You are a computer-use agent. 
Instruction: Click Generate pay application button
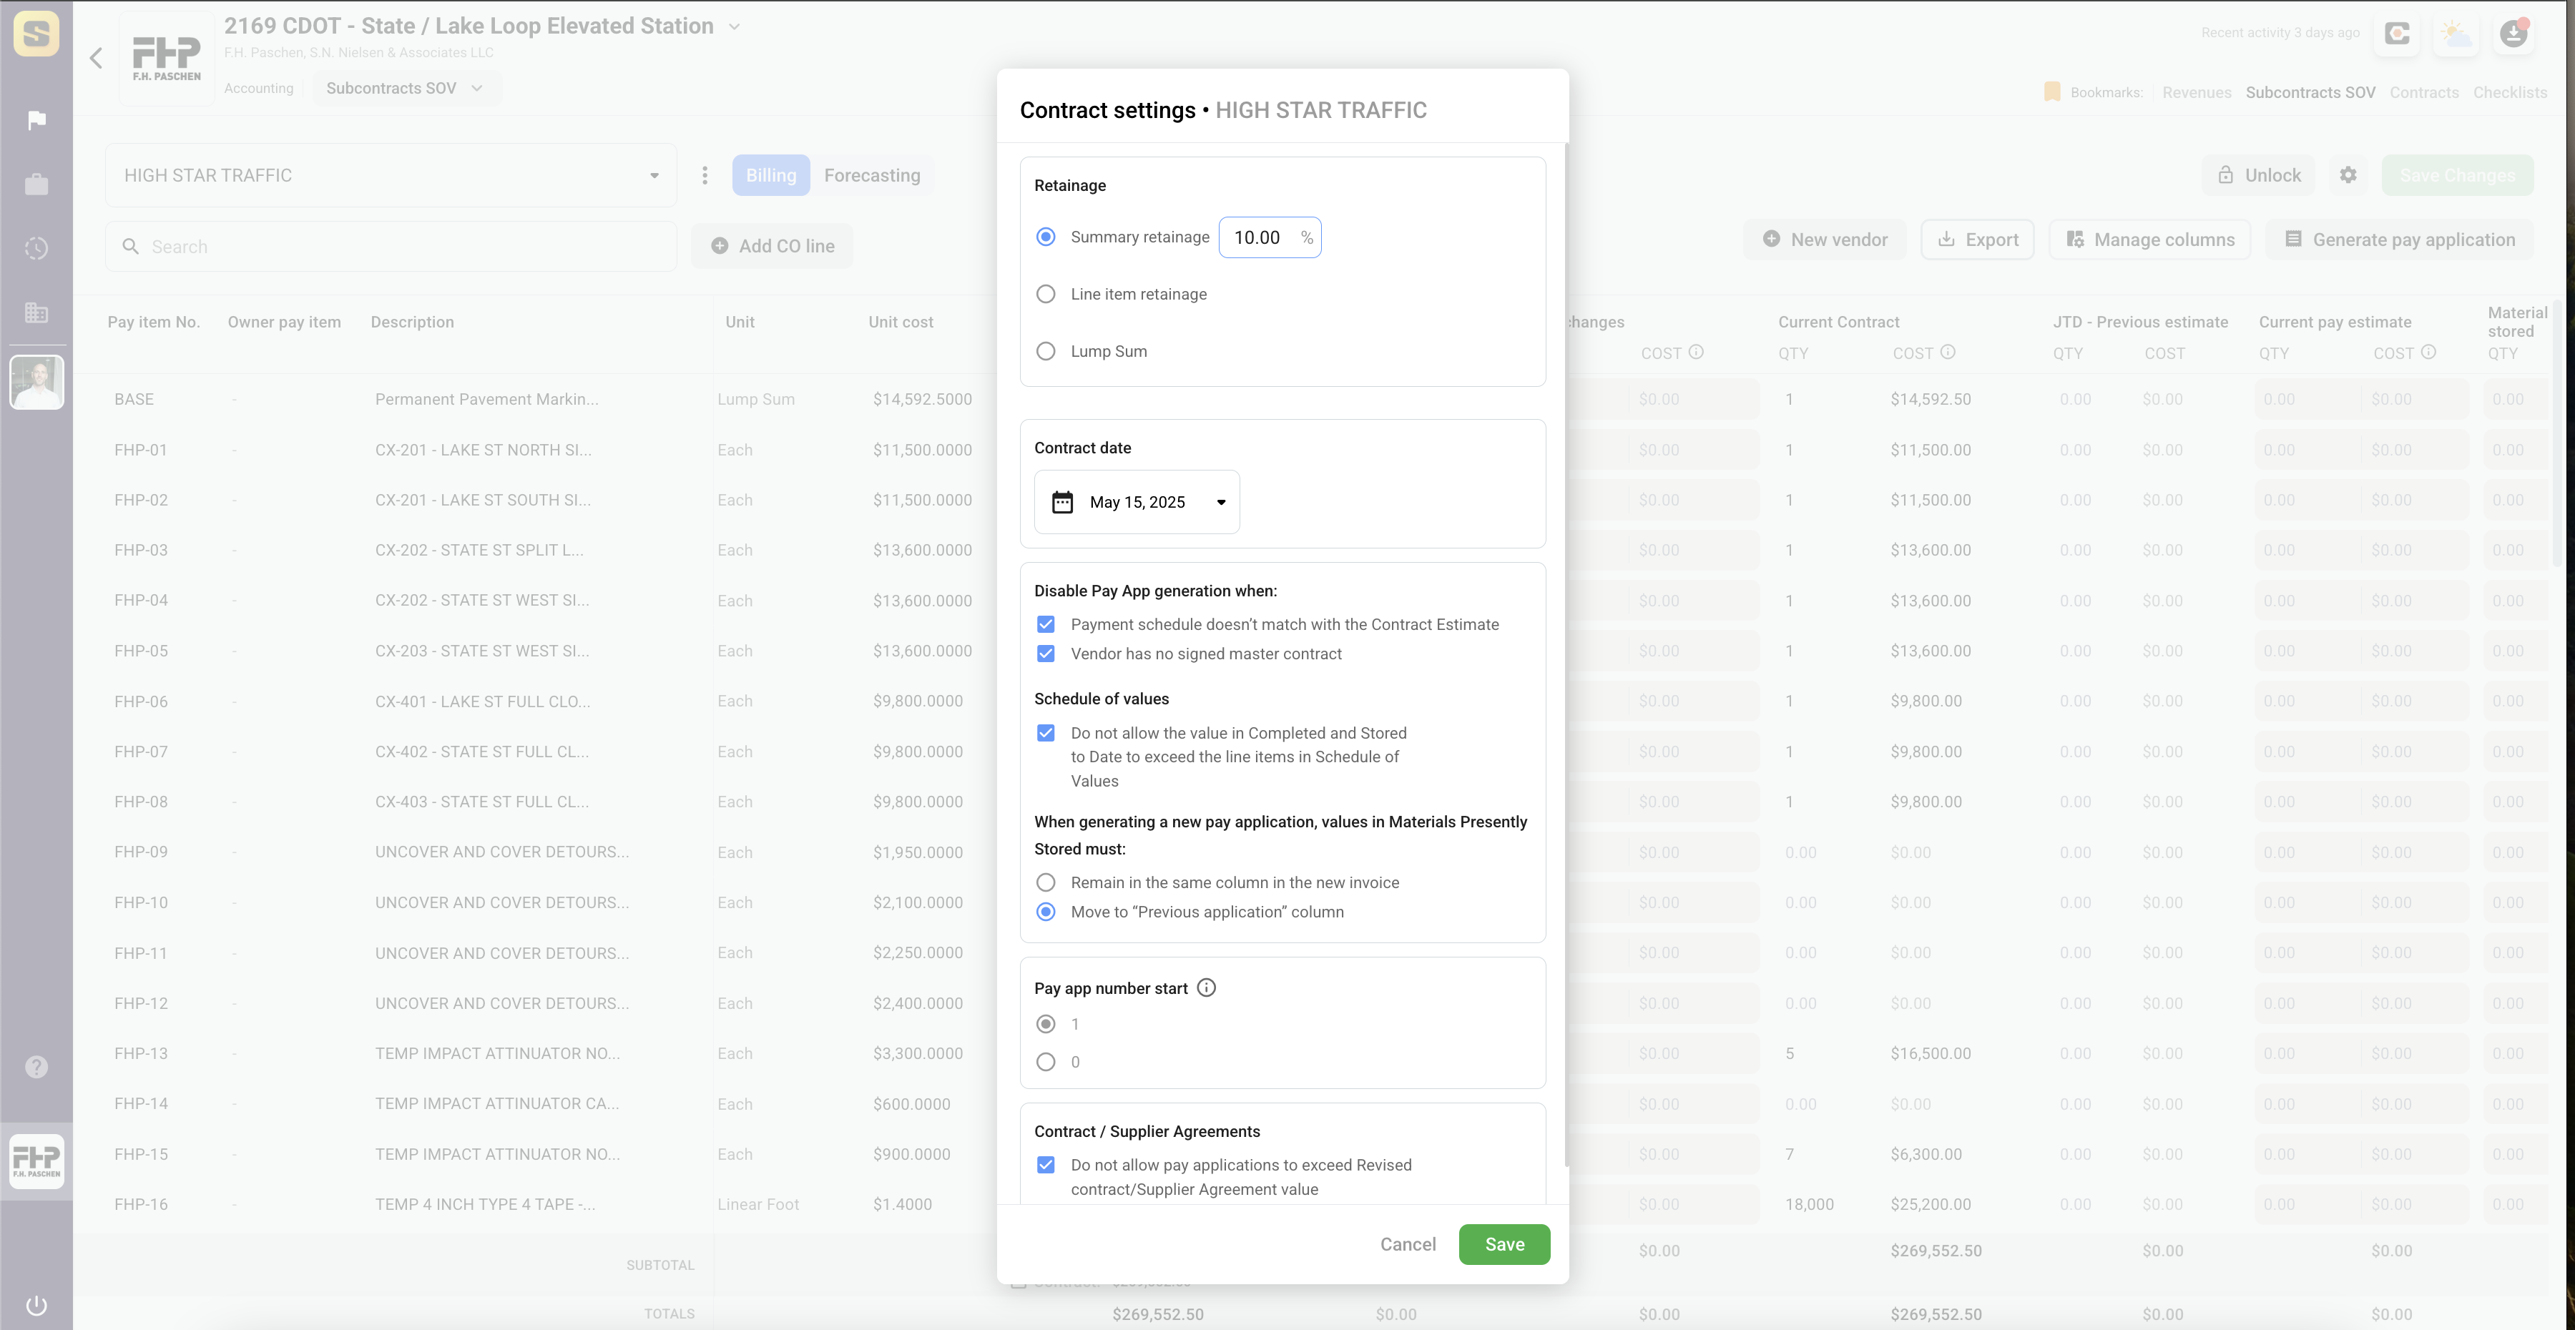2400,240
